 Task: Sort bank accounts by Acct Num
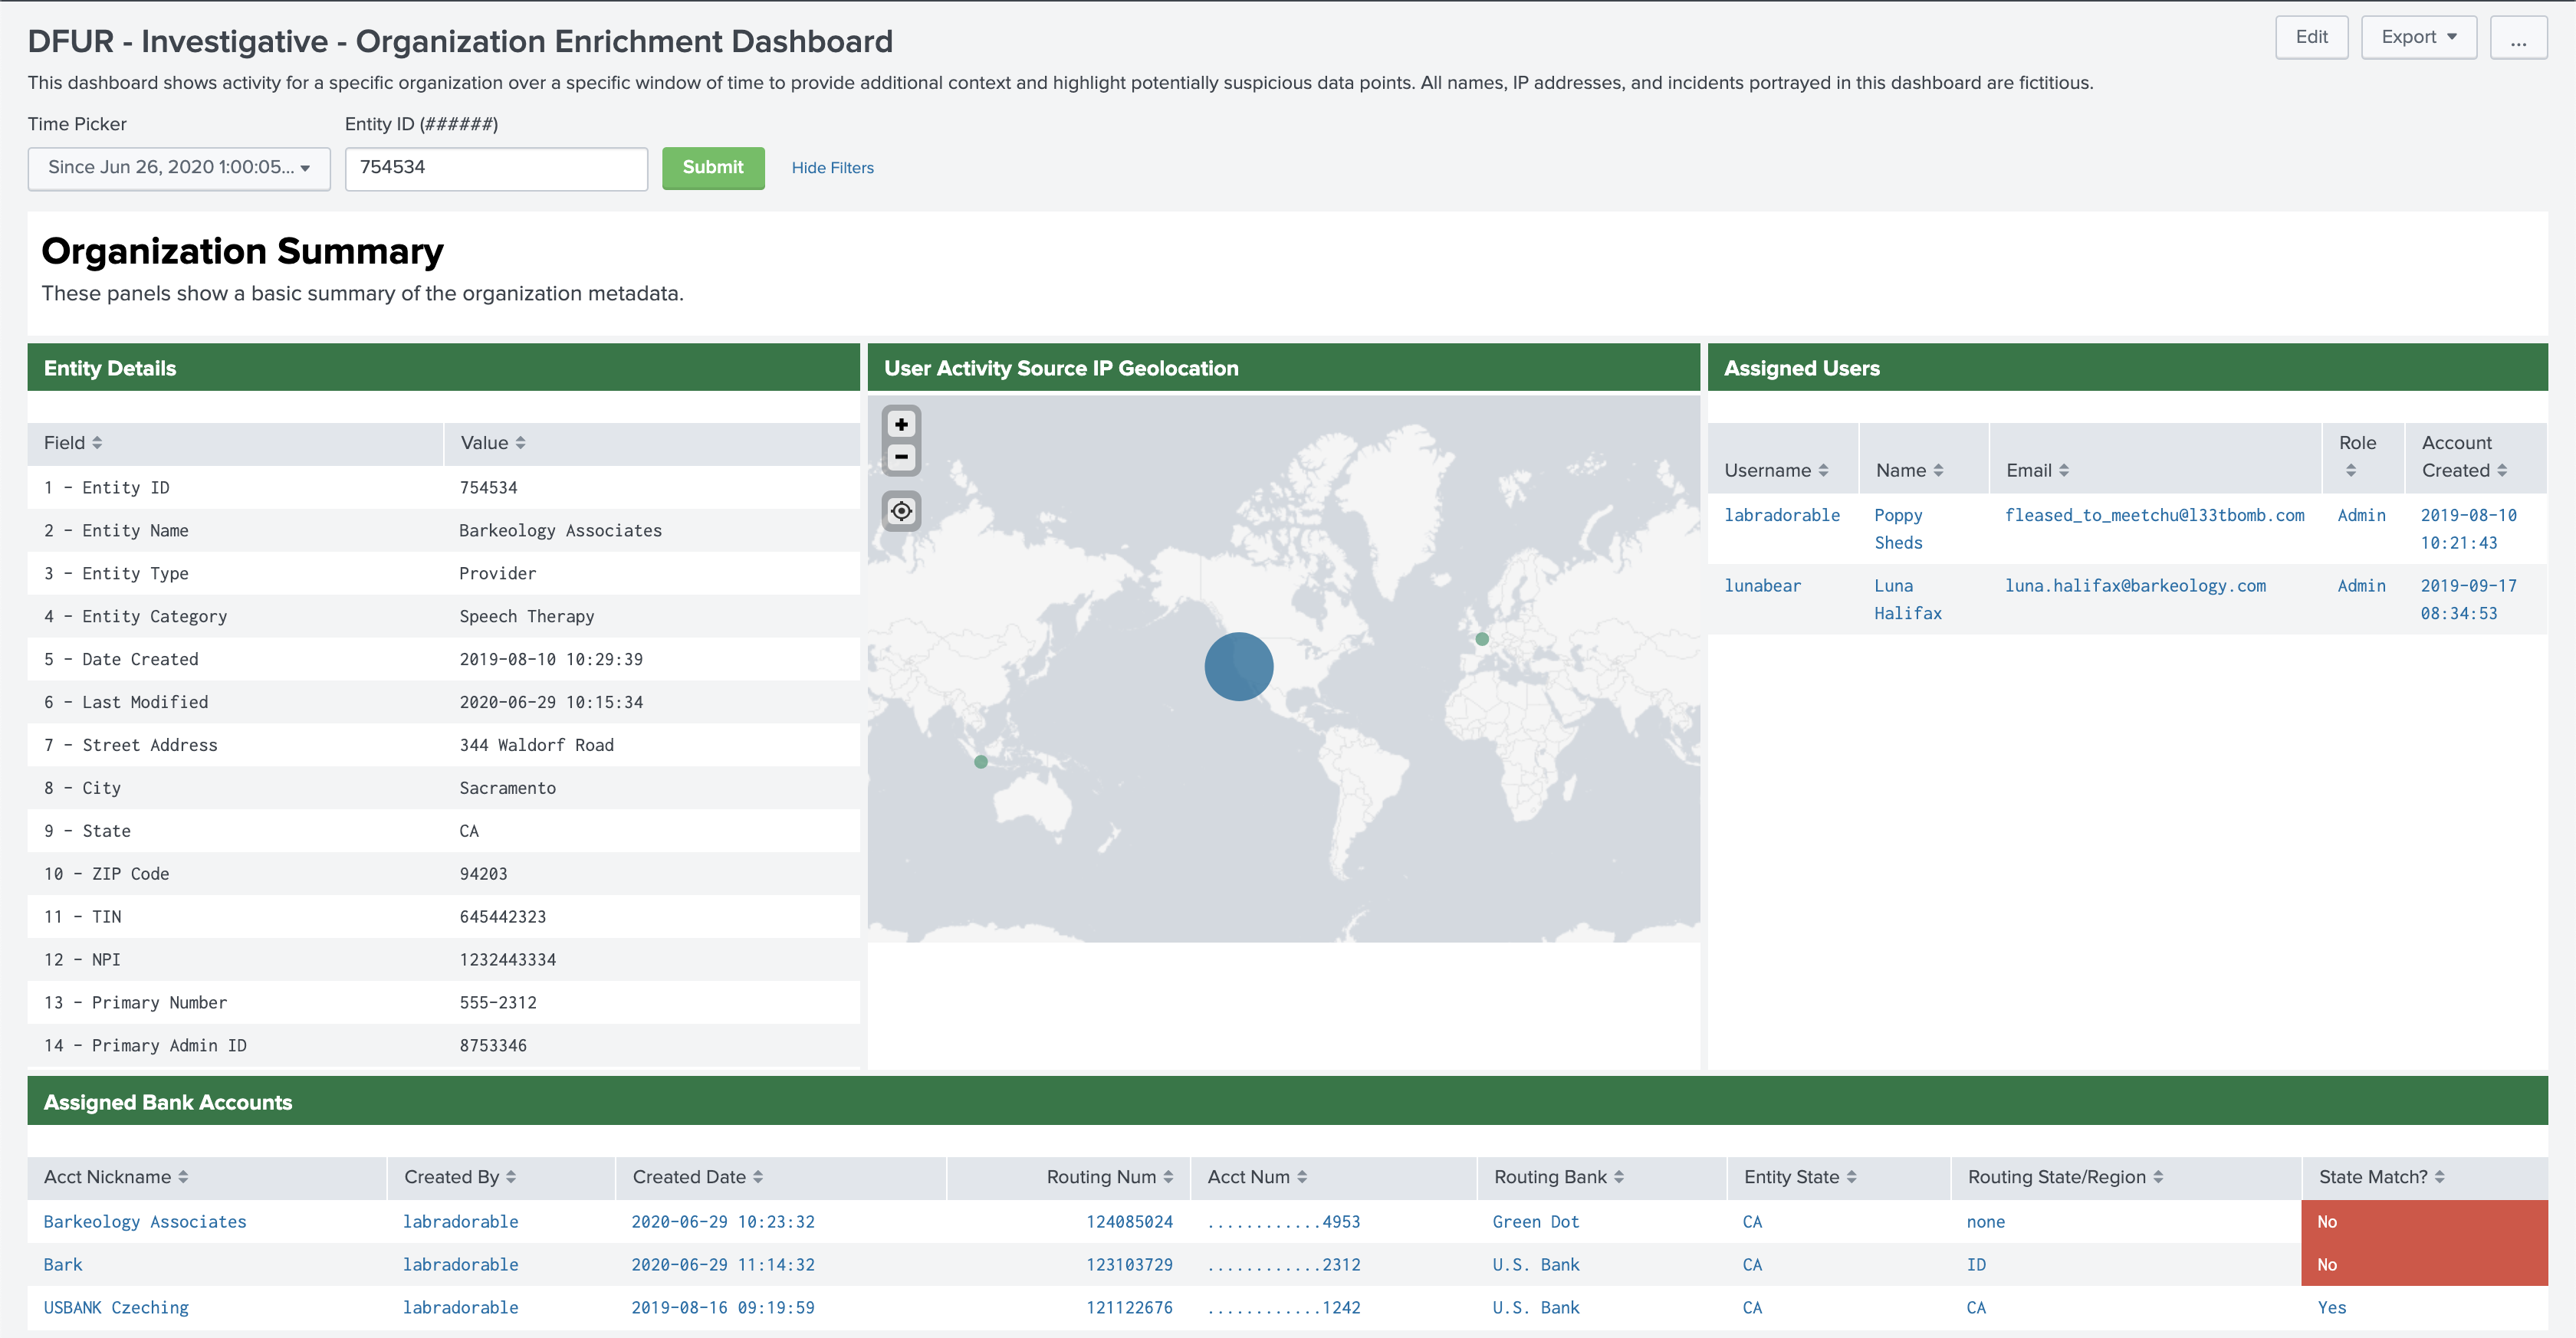(1257, 1177)
